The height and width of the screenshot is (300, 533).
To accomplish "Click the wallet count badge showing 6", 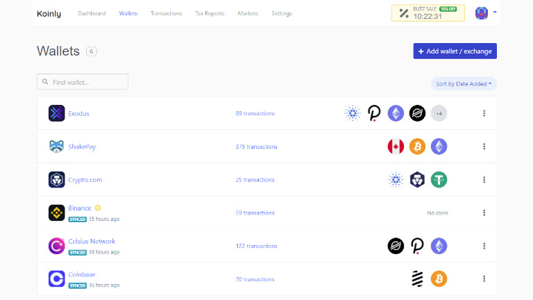I will 92,51.
